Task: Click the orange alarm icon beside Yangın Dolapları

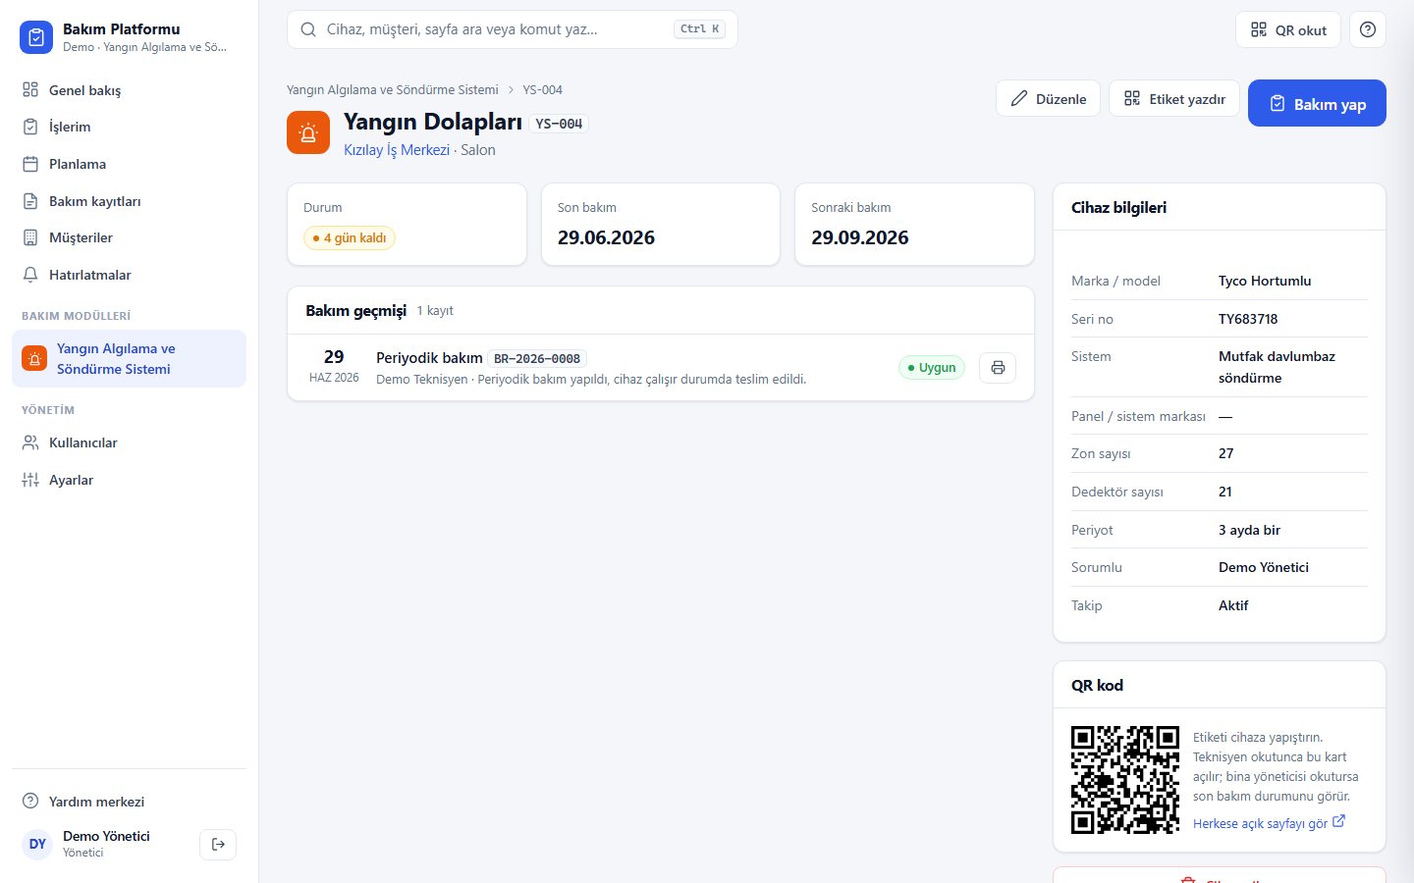Action: (308, 132)
